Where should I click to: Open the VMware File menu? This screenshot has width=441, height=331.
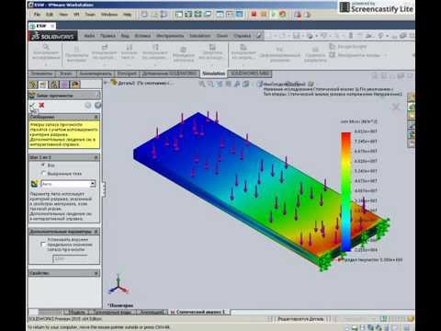[x=37, y=15]
